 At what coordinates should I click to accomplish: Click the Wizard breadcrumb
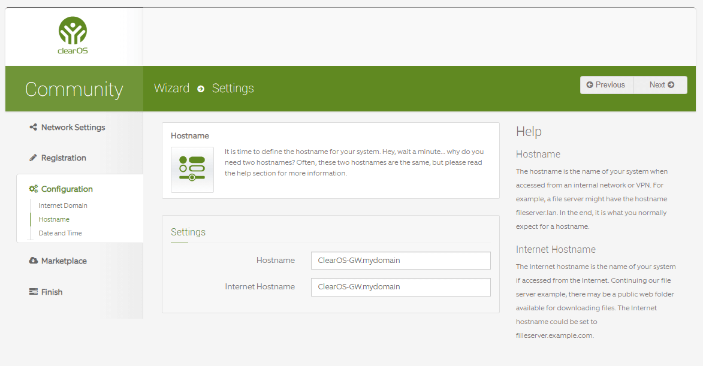point(171,88)
